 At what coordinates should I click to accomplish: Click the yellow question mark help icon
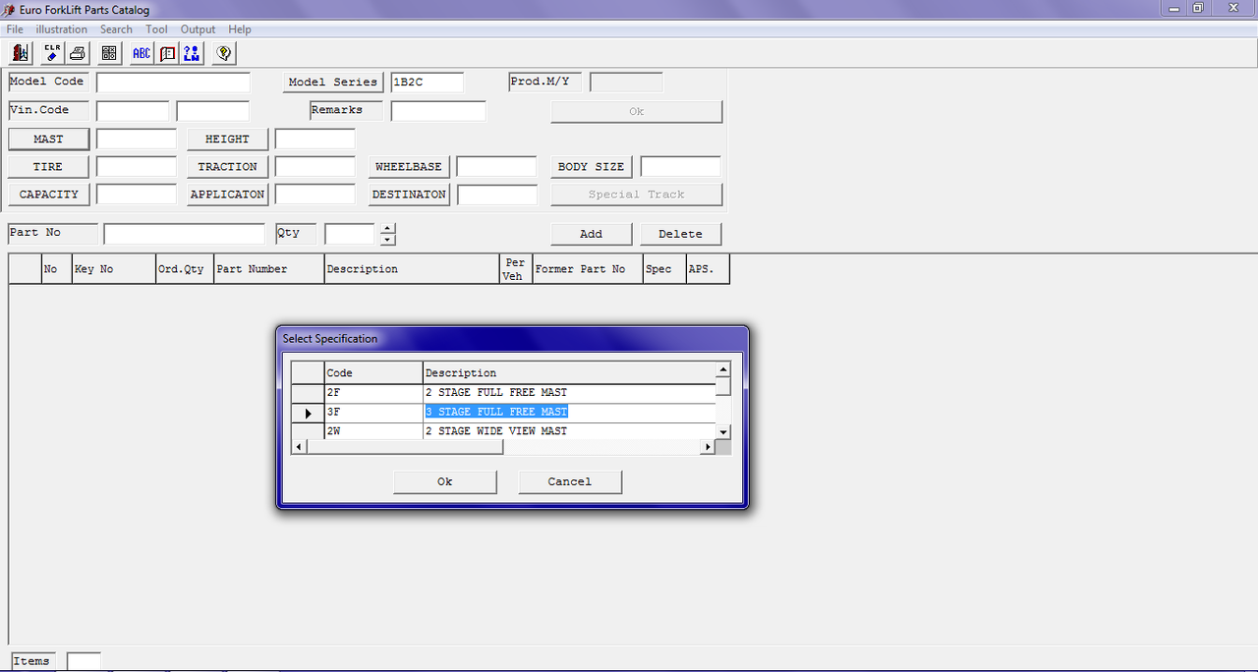point(224,53)
